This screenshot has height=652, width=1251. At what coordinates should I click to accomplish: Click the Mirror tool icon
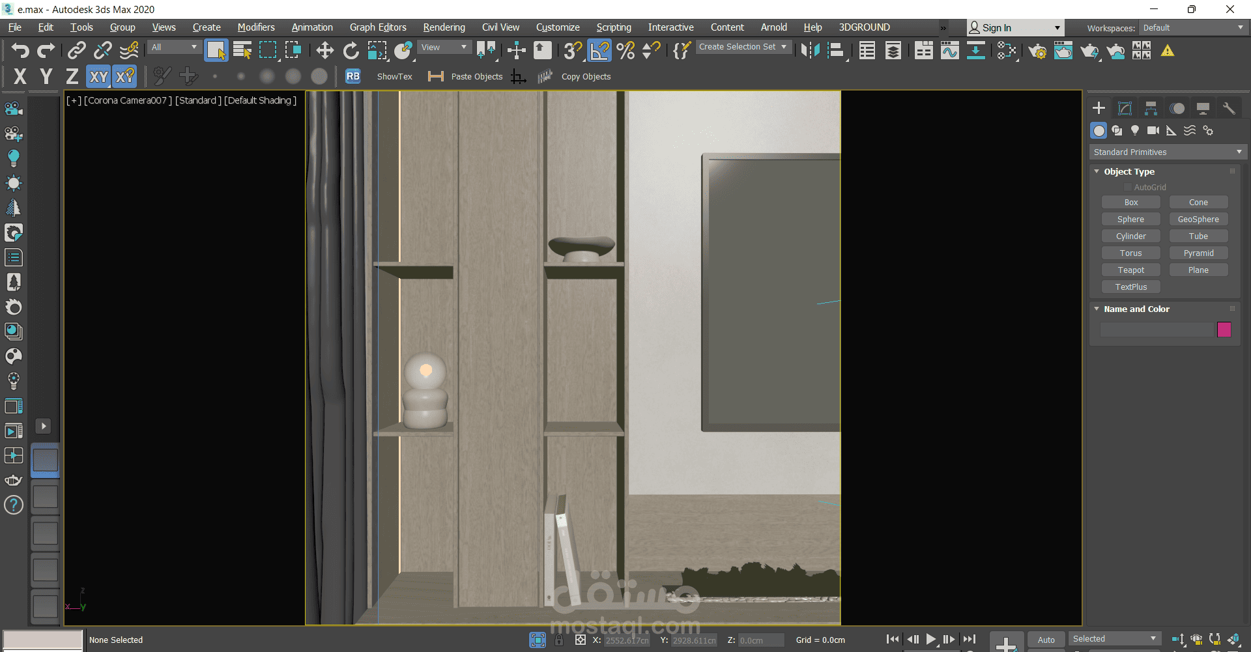[x=810, y=51]
